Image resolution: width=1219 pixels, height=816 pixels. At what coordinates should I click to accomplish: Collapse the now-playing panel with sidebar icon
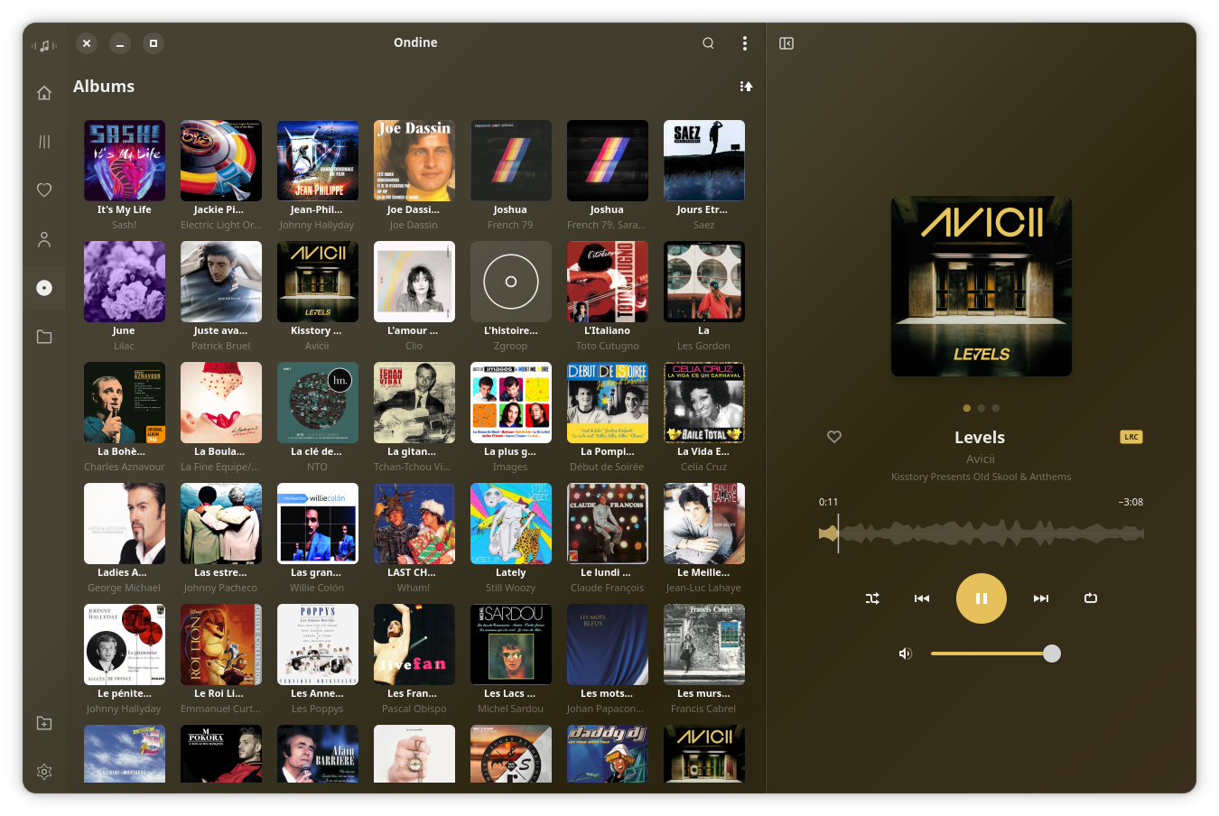click(x=786, y=42)
